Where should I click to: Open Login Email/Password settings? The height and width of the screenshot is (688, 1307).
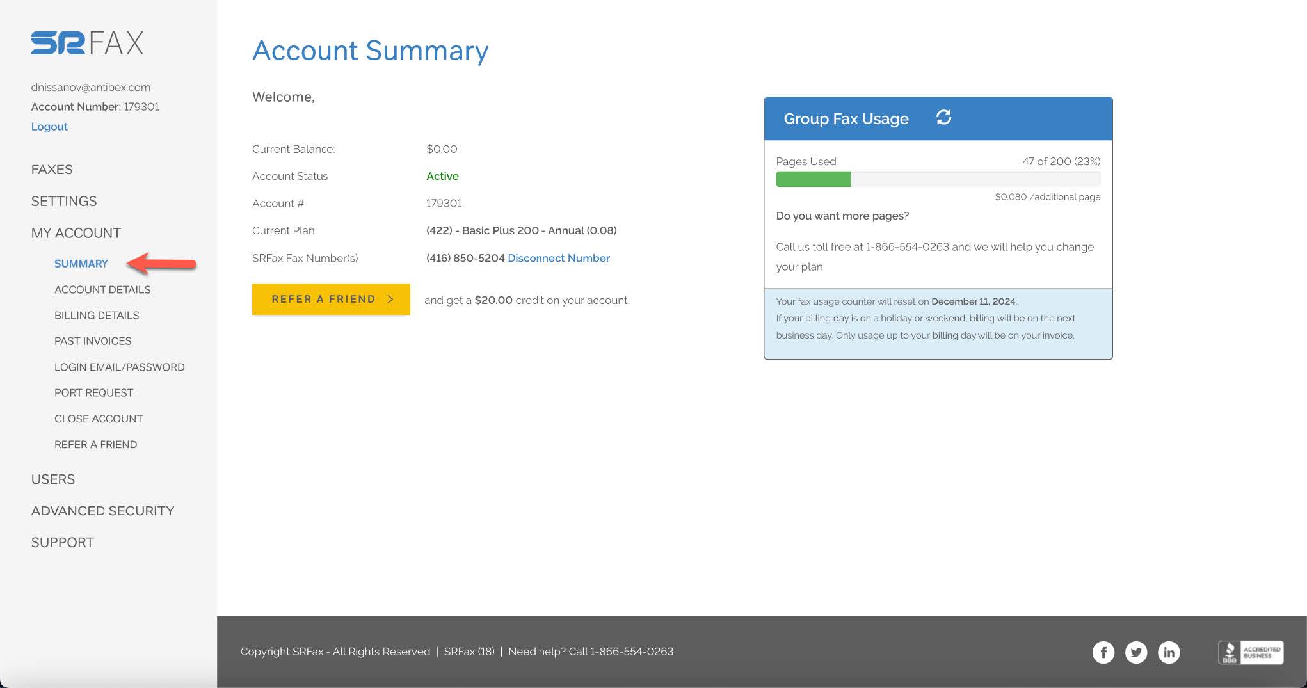point(119,367)
